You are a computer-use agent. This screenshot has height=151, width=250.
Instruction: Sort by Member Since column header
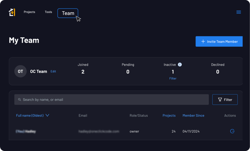[x=194, y=116]
